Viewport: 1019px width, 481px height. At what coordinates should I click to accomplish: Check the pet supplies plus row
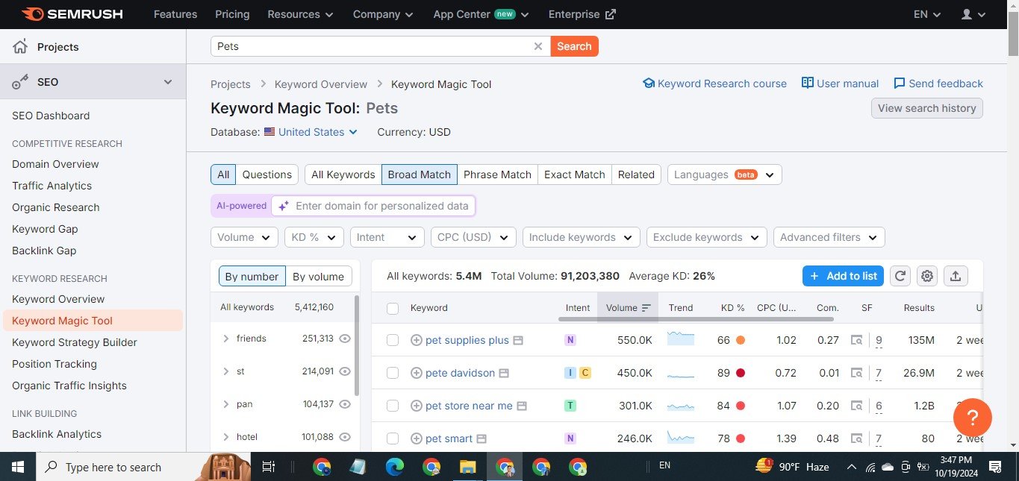click(393, 340)
